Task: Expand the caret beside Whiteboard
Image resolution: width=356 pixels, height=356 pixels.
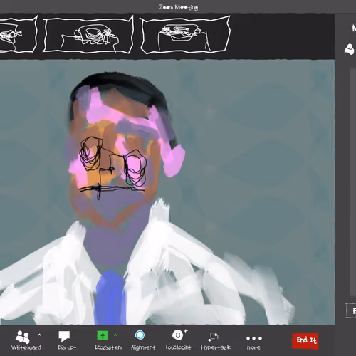Action: pyautogui.click(x=39, y=335)
